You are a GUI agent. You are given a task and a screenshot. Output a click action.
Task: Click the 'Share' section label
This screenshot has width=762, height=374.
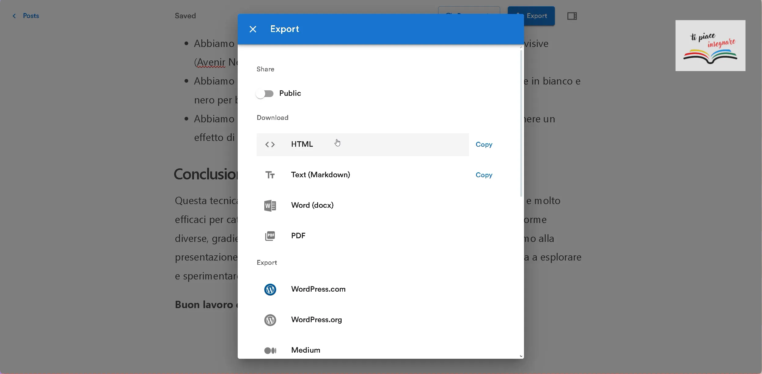click(266, 69)
